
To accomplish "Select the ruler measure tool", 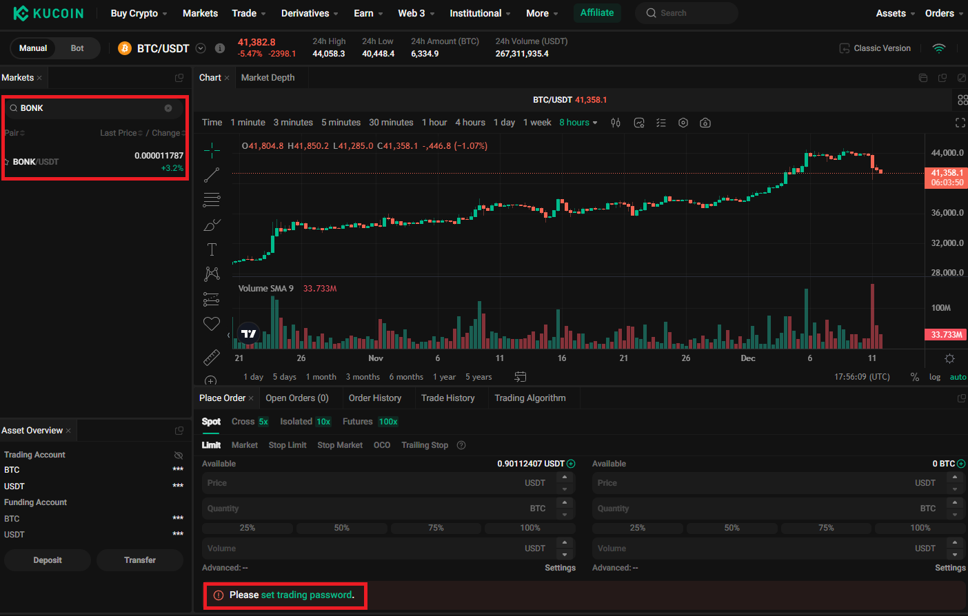I will pyautogui.click(x=212, y=357).
